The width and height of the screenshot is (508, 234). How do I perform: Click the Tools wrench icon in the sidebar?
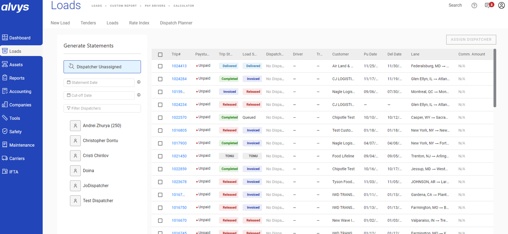[5, 118]
